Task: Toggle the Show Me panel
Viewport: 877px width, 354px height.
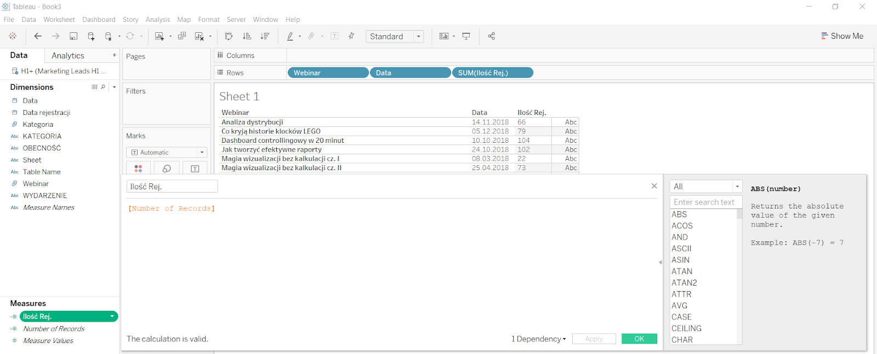Action: 842,36
